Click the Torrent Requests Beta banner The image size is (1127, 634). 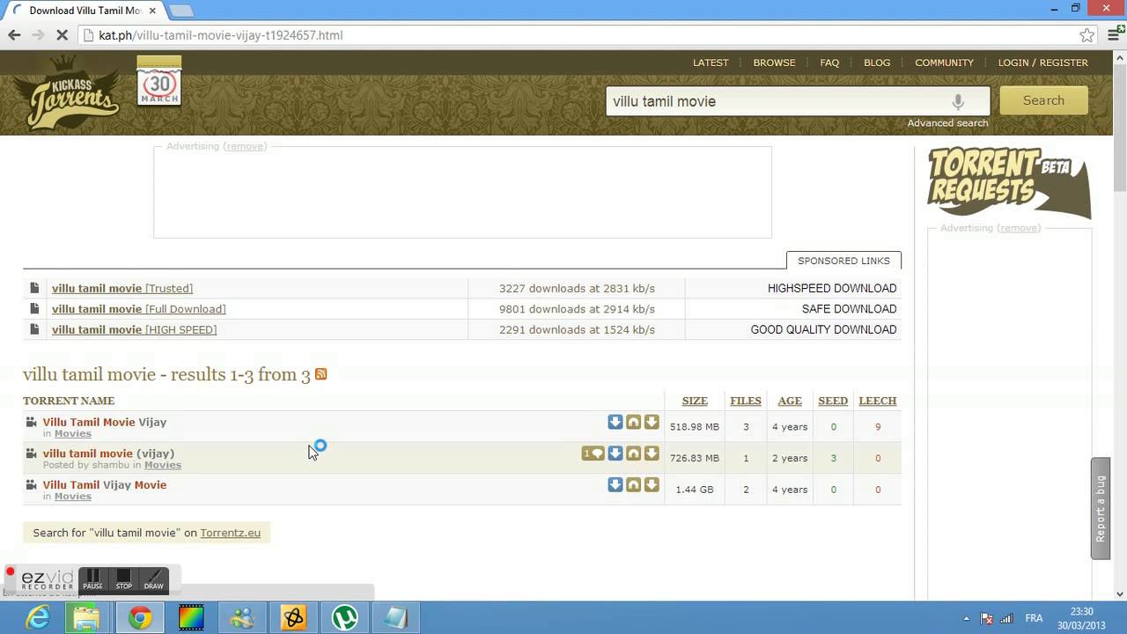(x=1009, y=181)
